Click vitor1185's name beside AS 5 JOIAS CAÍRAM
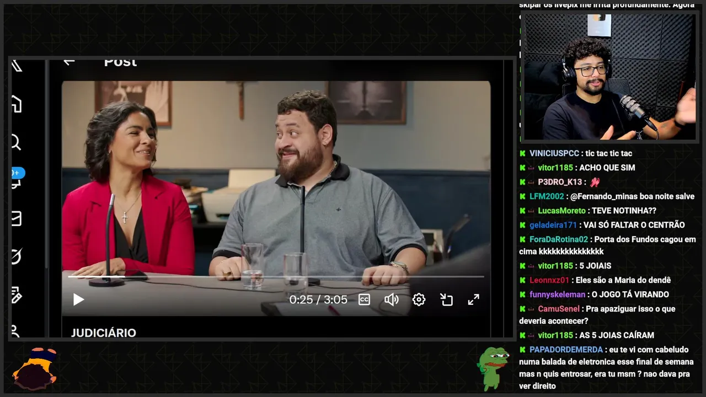 click(555, 335)
